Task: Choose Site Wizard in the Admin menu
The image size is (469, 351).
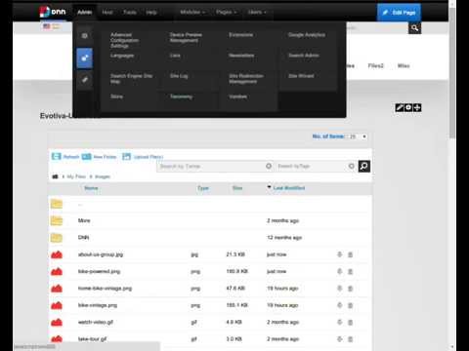Action: pos(301,76)
